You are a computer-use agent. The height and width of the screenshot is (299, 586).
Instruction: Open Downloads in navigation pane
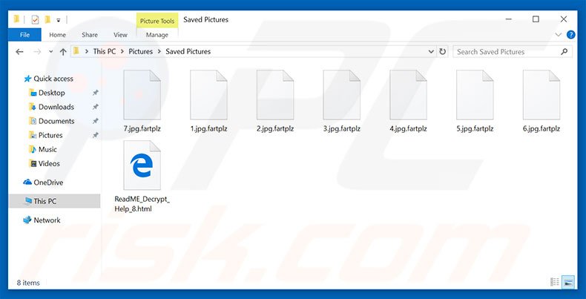[56, 108]
